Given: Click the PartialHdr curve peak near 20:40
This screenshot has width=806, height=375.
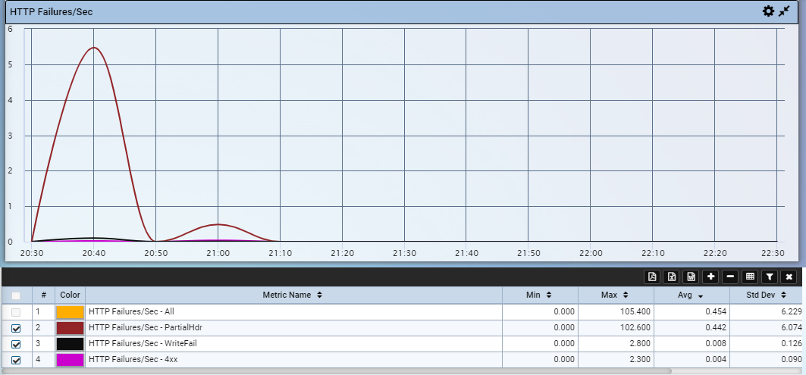Looking at the screenshot, I should 93,48.
